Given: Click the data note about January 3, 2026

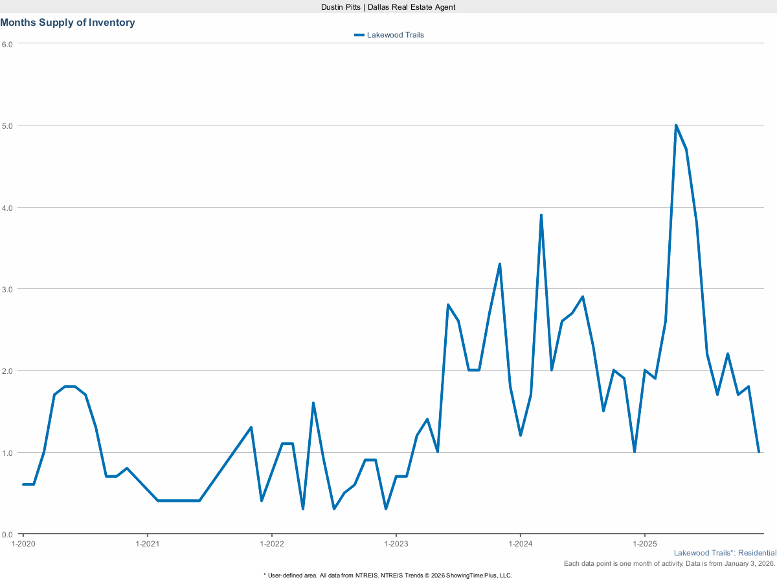Looking at the screenshot, I should 668,563.
